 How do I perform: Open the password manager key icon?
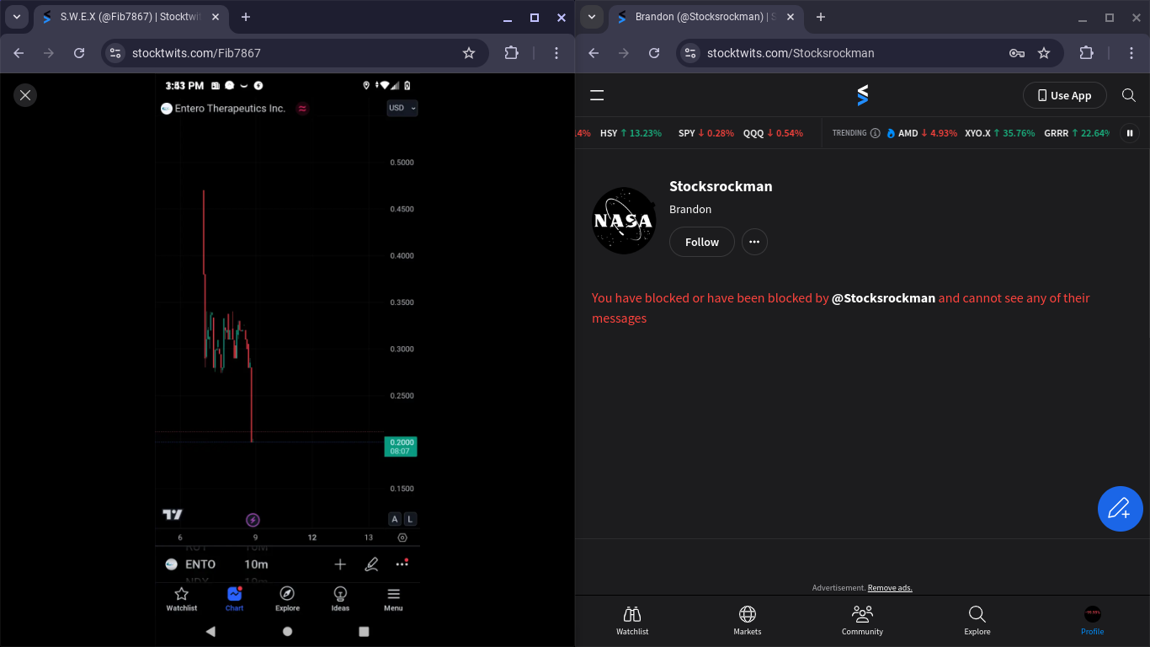(1017, 53)
